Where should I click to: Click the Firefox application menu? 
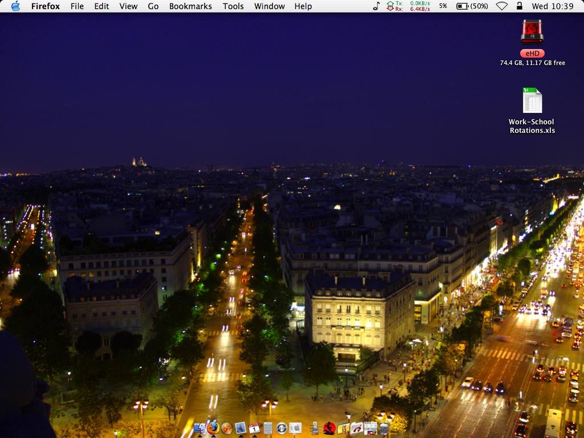[x=46, y=6]
